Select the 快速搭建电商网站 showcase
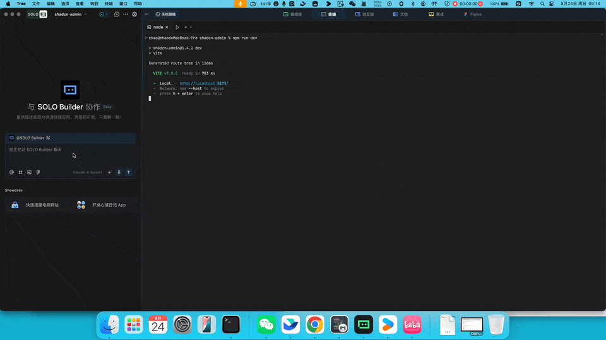The height and width of the screenshot is (340, 606). pos(37,205)
